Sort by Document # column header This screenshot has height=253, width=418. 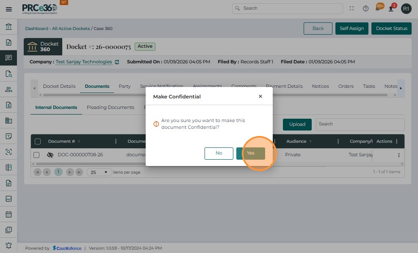point(61,141)
